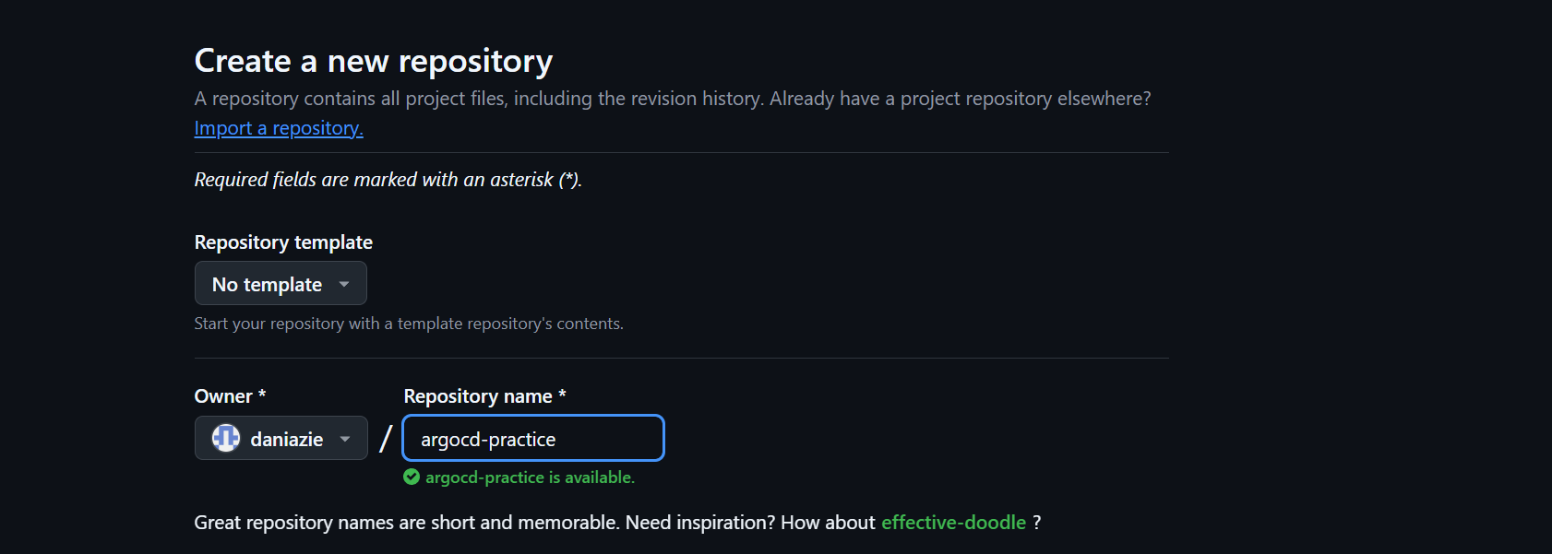Click the template repository contents hint text
Image resolution: width=1552 pixels, height=554 pixels.
tap(409, 324)
